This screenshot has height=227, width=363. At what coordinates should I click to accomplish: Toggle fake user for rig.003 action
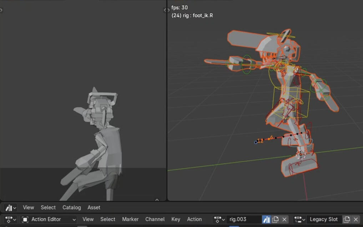click(x=266, y=219)
